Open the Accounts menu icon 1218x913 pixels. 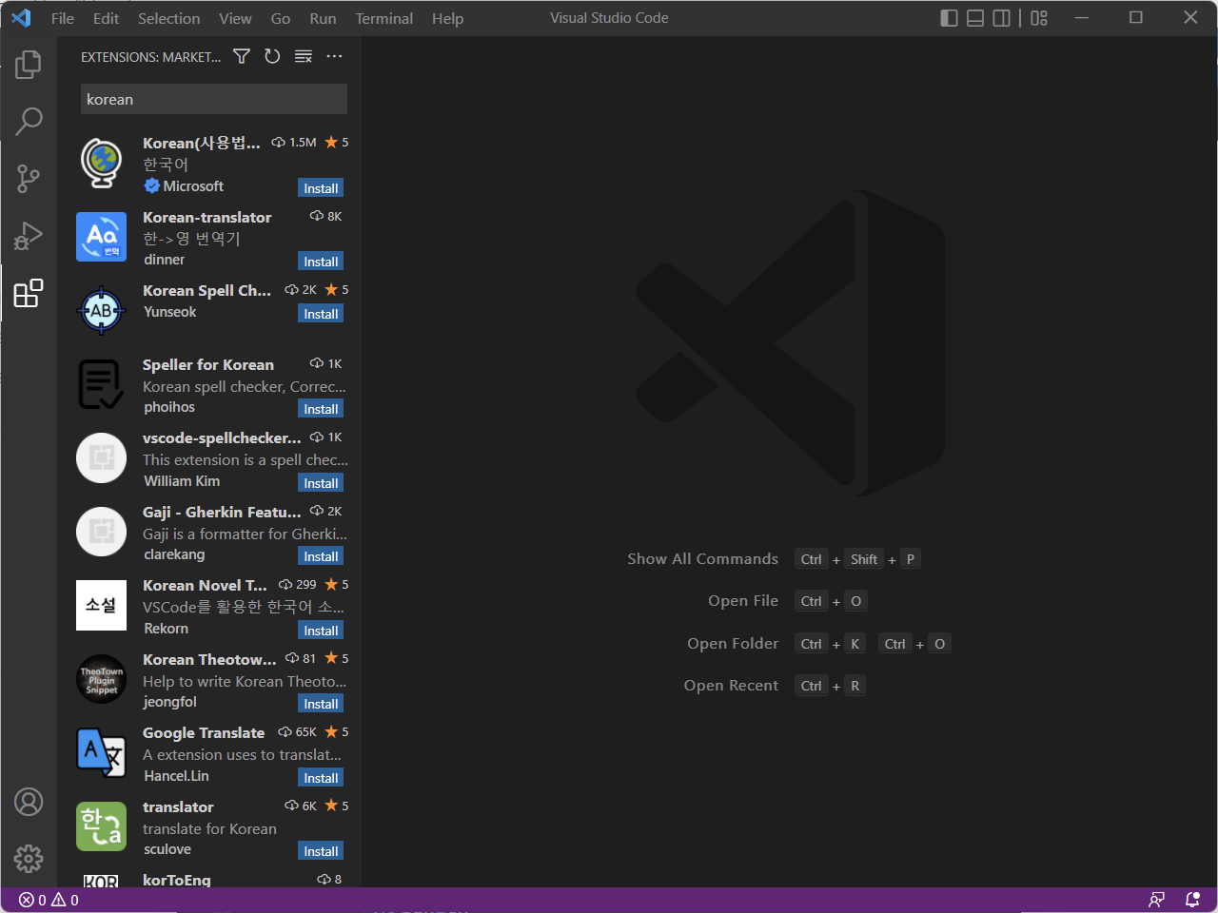coord(29,802)
